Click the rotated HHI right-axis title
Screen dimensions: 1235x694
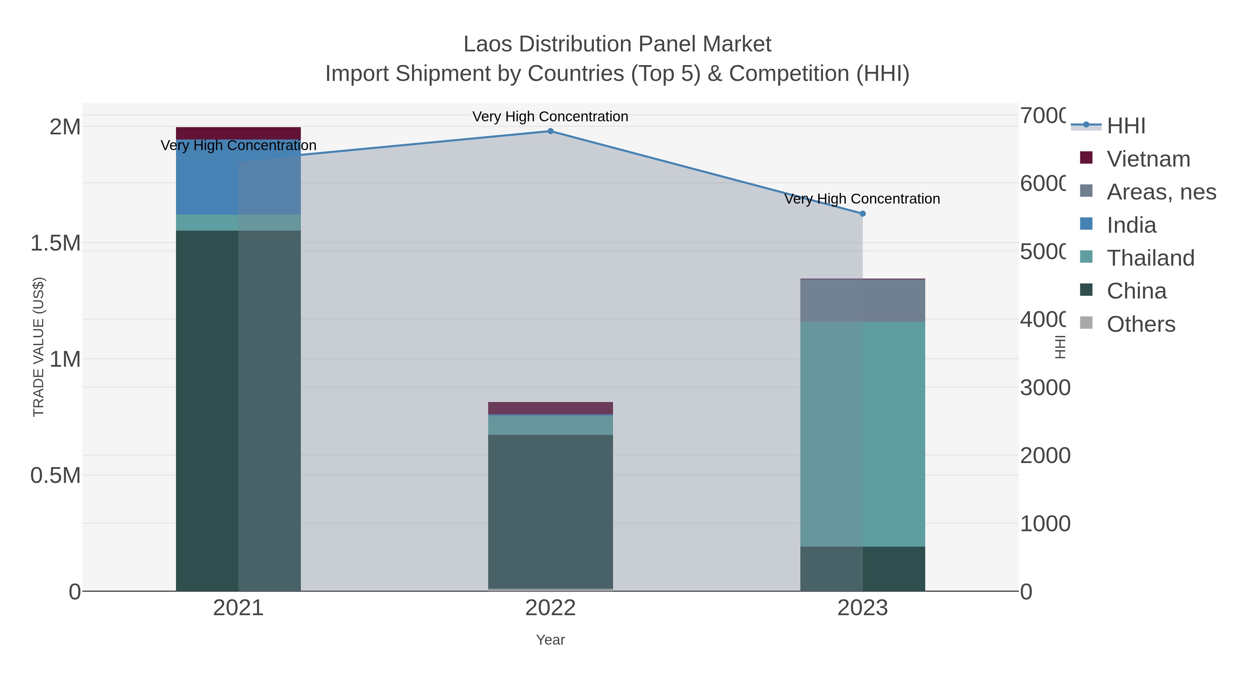click(x=1060, y=347)
